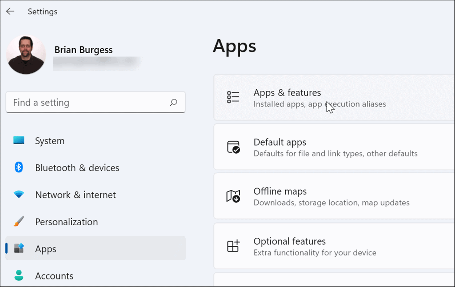Click the Bluetooth icon in sidebar
Image resolution: width=455 pixels, height=287 pixels.
pos(18,168)
